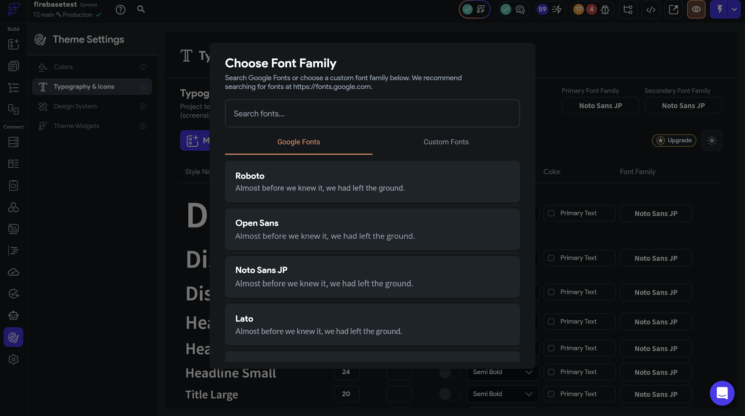The image size is (745, 416).
Task: Click the run lightning bolt icon
Action: pos(720,10)
